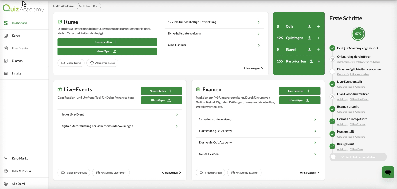Expand the Sicherheitsunterweisung course chevron
397x189 pixels.
click(259, 34)
